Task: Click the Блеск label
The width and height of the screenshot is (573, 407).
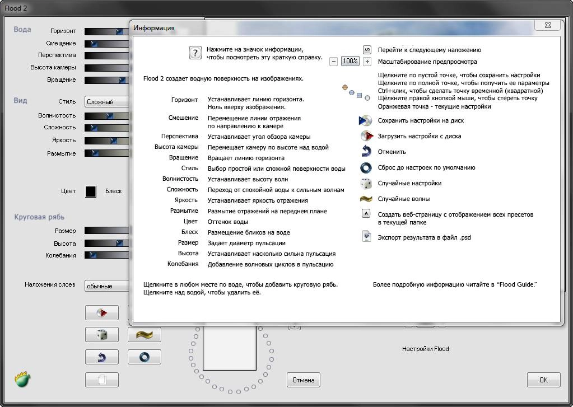Action: [114, 191]
